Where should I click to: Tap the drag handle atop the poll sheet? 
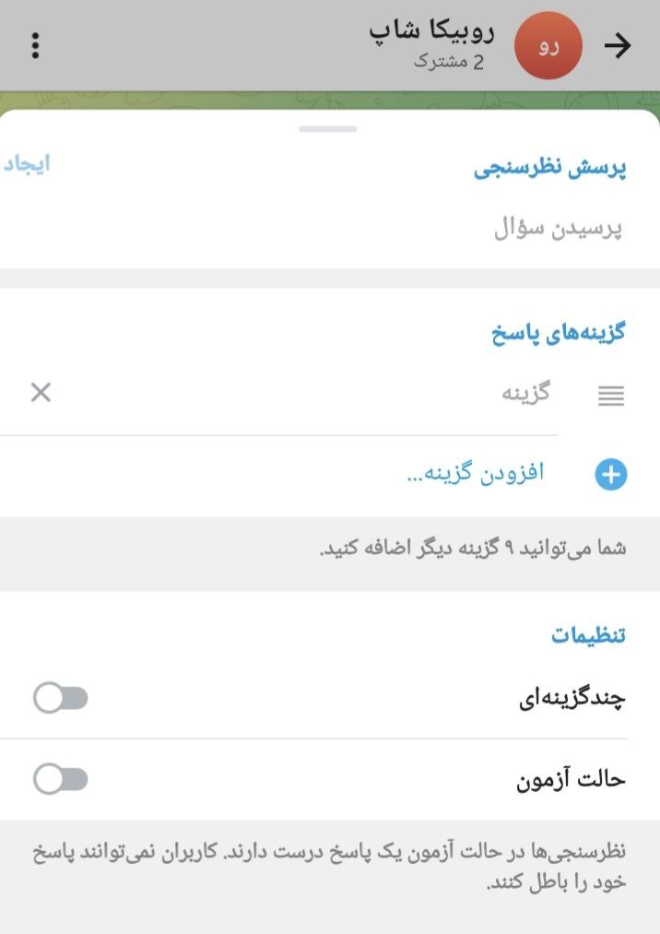(x=327, y=129)
